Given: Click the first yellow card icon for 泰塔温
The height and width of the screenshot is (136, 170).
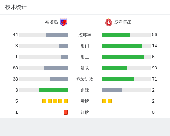Looking at the screenshot, I should (44, 101).
